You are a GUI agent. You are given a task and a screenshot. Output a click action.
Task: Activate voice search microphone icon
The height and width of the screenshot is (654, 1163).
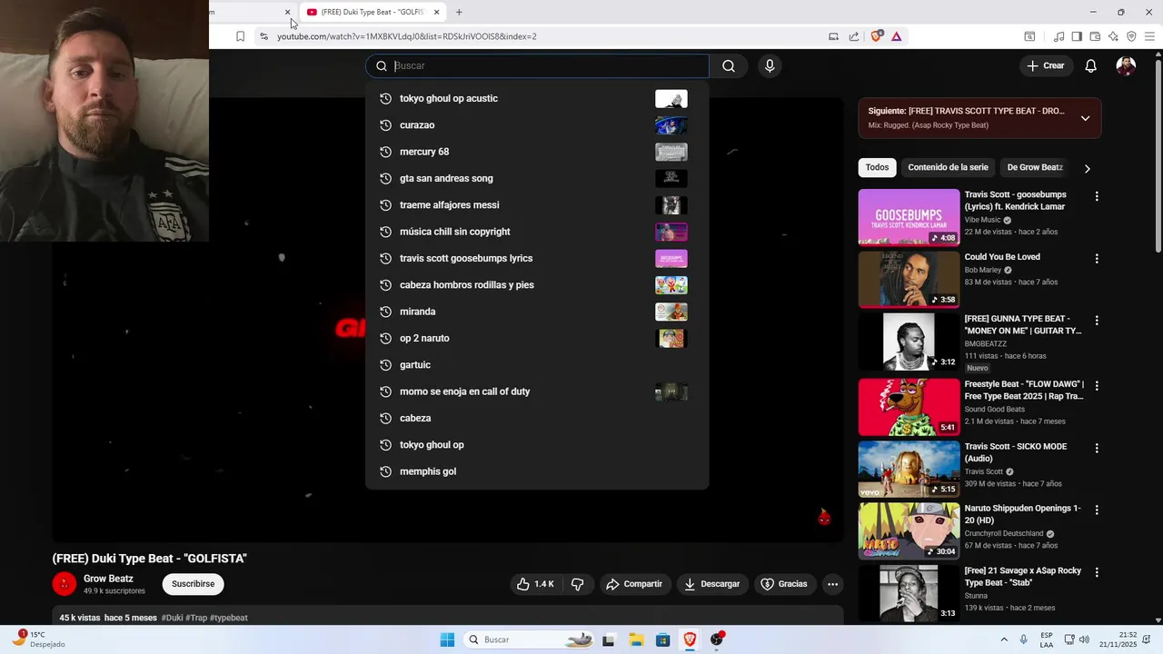770,65
